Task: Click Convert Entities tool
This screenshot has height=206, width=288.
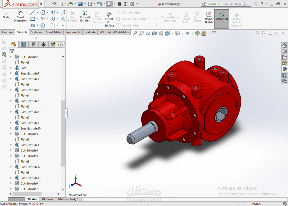Action: pos(85,16)
